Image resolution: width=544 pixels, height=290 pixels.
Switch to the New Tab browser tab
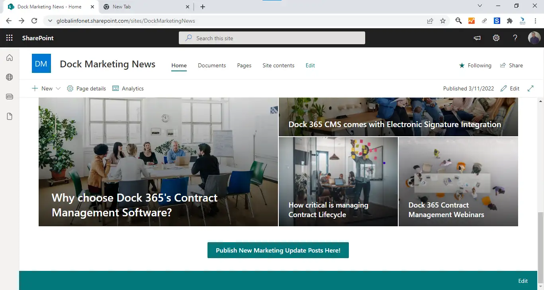click(x=145, y=7)
